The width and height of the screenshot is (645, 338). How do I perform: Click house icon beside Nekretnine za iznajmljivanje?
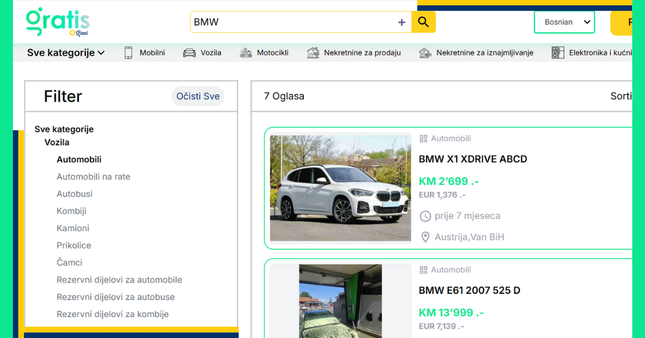click(425, 53)
